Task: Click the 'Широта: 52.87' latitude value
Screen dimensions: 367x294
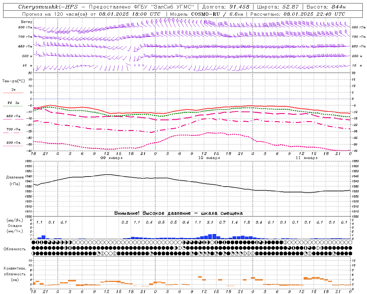Action: [x=278, y=7]
